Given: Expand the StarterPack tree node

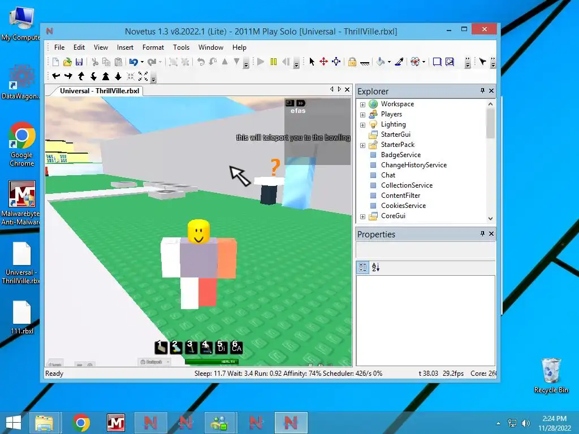Looking at the screenshot, I should [x=362, y=145].
